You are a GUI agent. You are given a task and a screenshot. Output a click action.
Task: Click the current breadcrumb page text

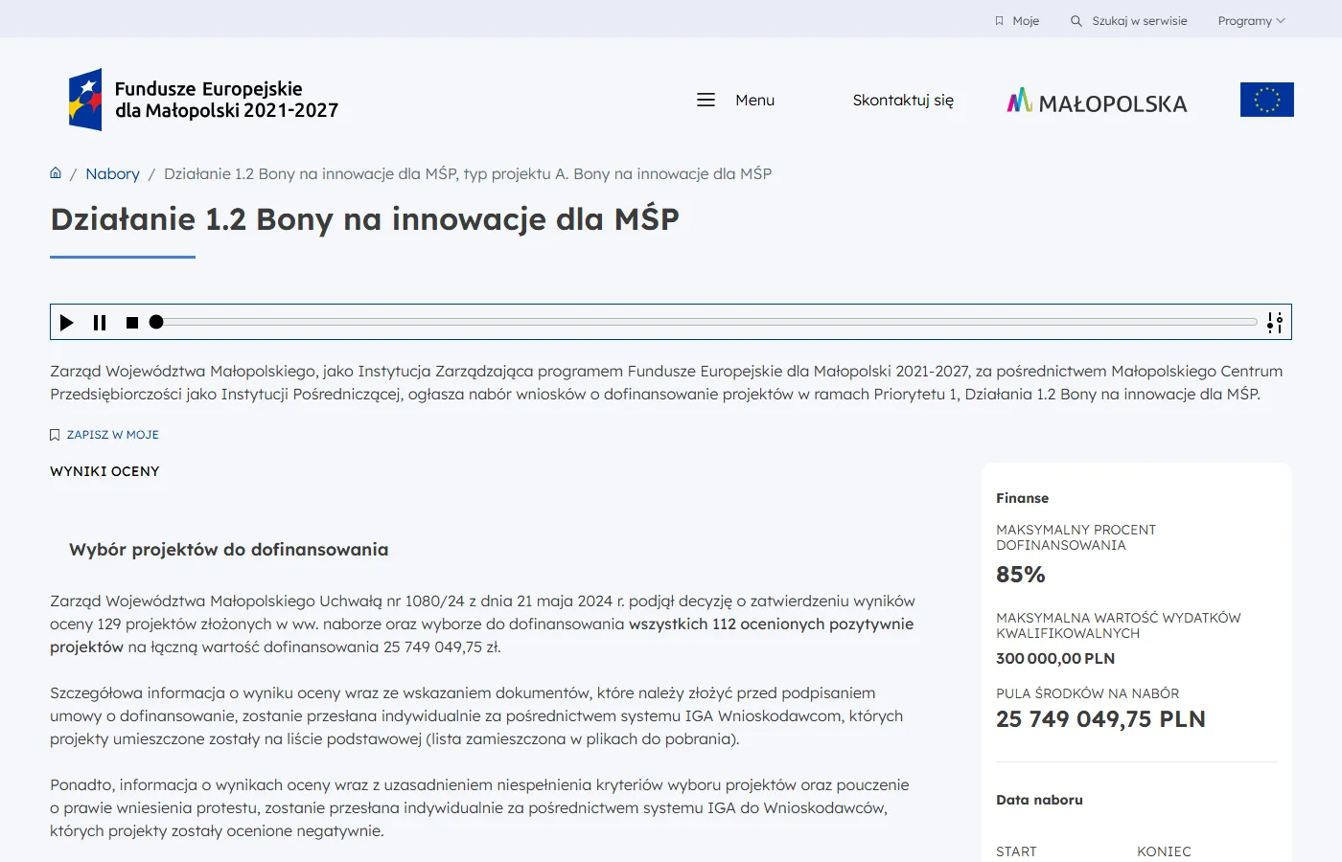pyautogui.click(x=468, y=173)
